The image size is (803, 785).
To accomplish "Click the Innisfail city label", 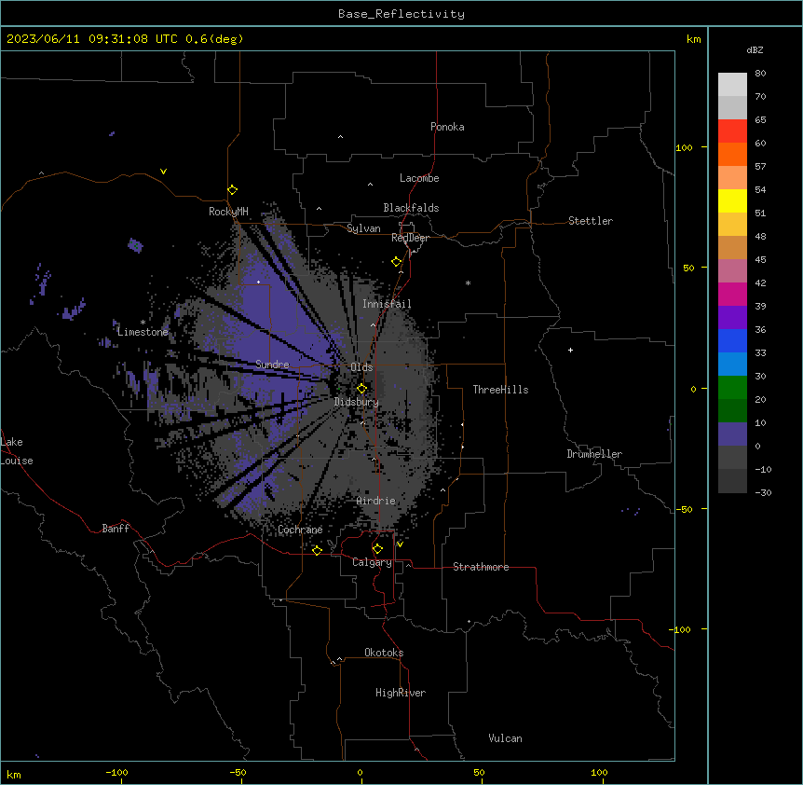I will coord(387,304).
